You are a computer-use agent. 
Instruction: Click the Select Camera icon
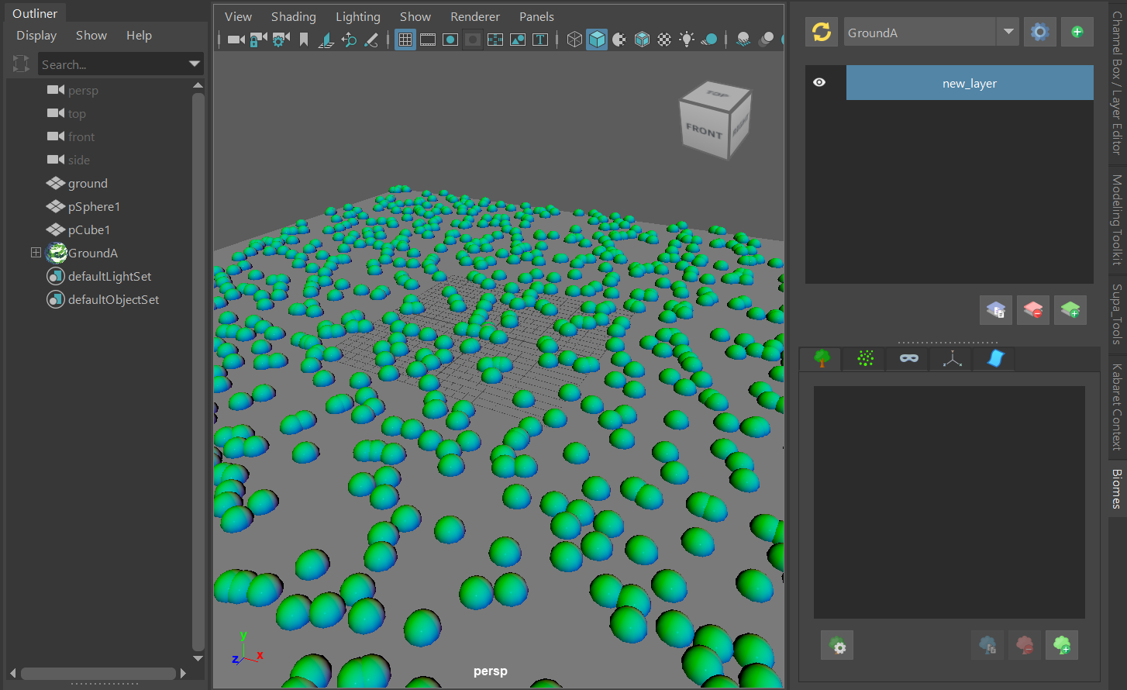pyautogui.click(x=236, y=40)
